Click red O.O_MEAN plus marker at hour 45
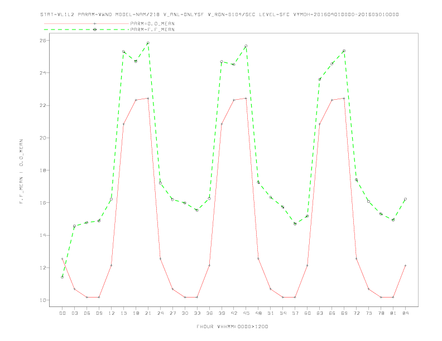The height and width of the screenshot is (341, 442). (246, 98)
